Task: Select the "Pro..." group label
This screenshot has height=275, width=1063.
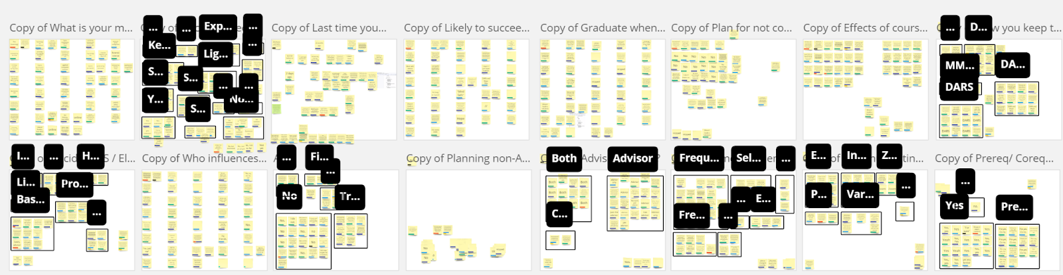Action: pyautogui.click(x=74, y=184)
